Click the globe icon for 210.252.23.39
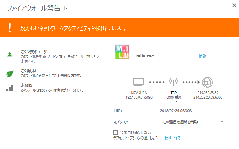This screenshot has height=149, width=239. point(207,82)
